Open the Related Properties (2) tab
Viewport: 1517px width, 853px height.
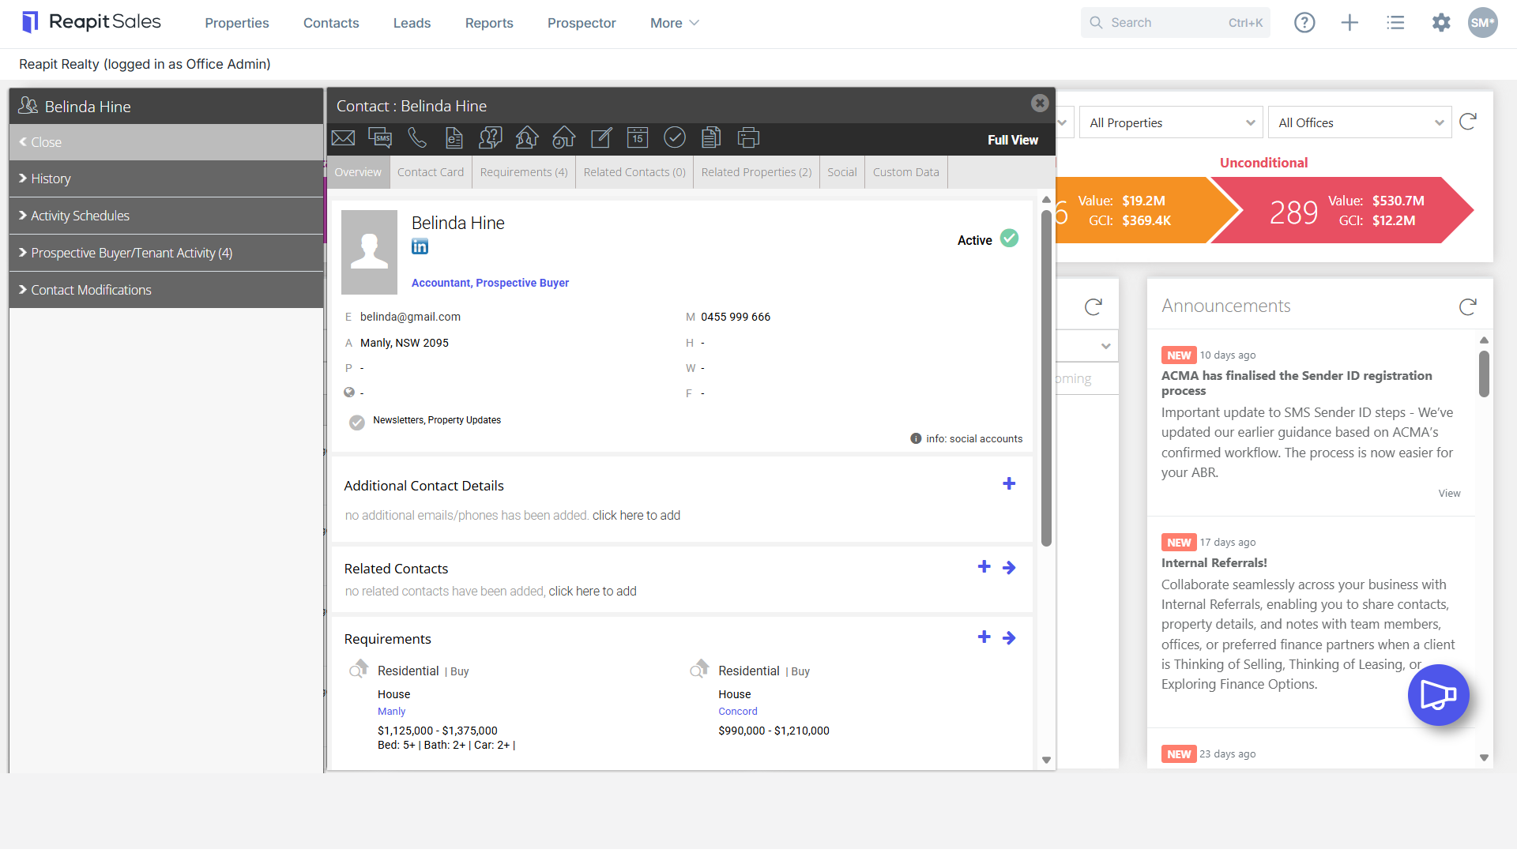[x=756, y=172]
